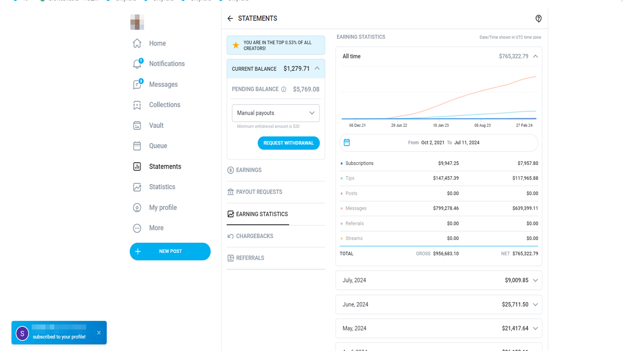Open the Chargebacks tab

click(x=276, y=236)
